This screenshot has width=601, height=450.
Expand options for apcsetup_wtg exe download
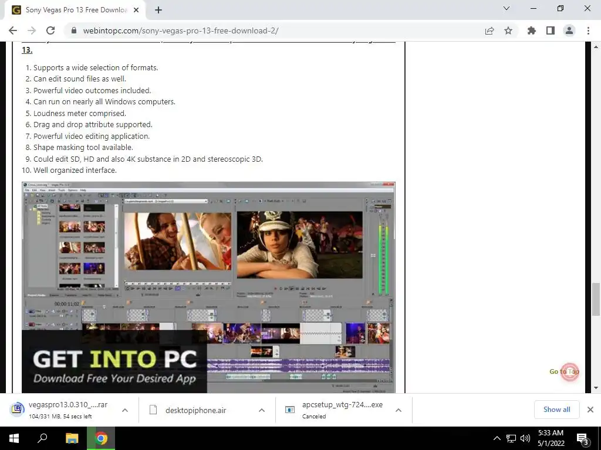[399, 410]
